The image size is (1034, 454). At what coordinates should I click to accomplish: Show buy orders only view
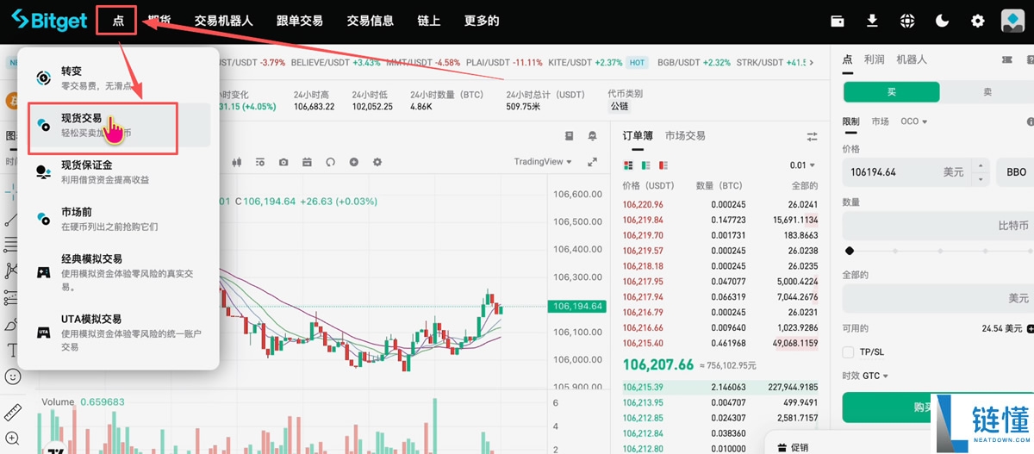click(645, 165)
